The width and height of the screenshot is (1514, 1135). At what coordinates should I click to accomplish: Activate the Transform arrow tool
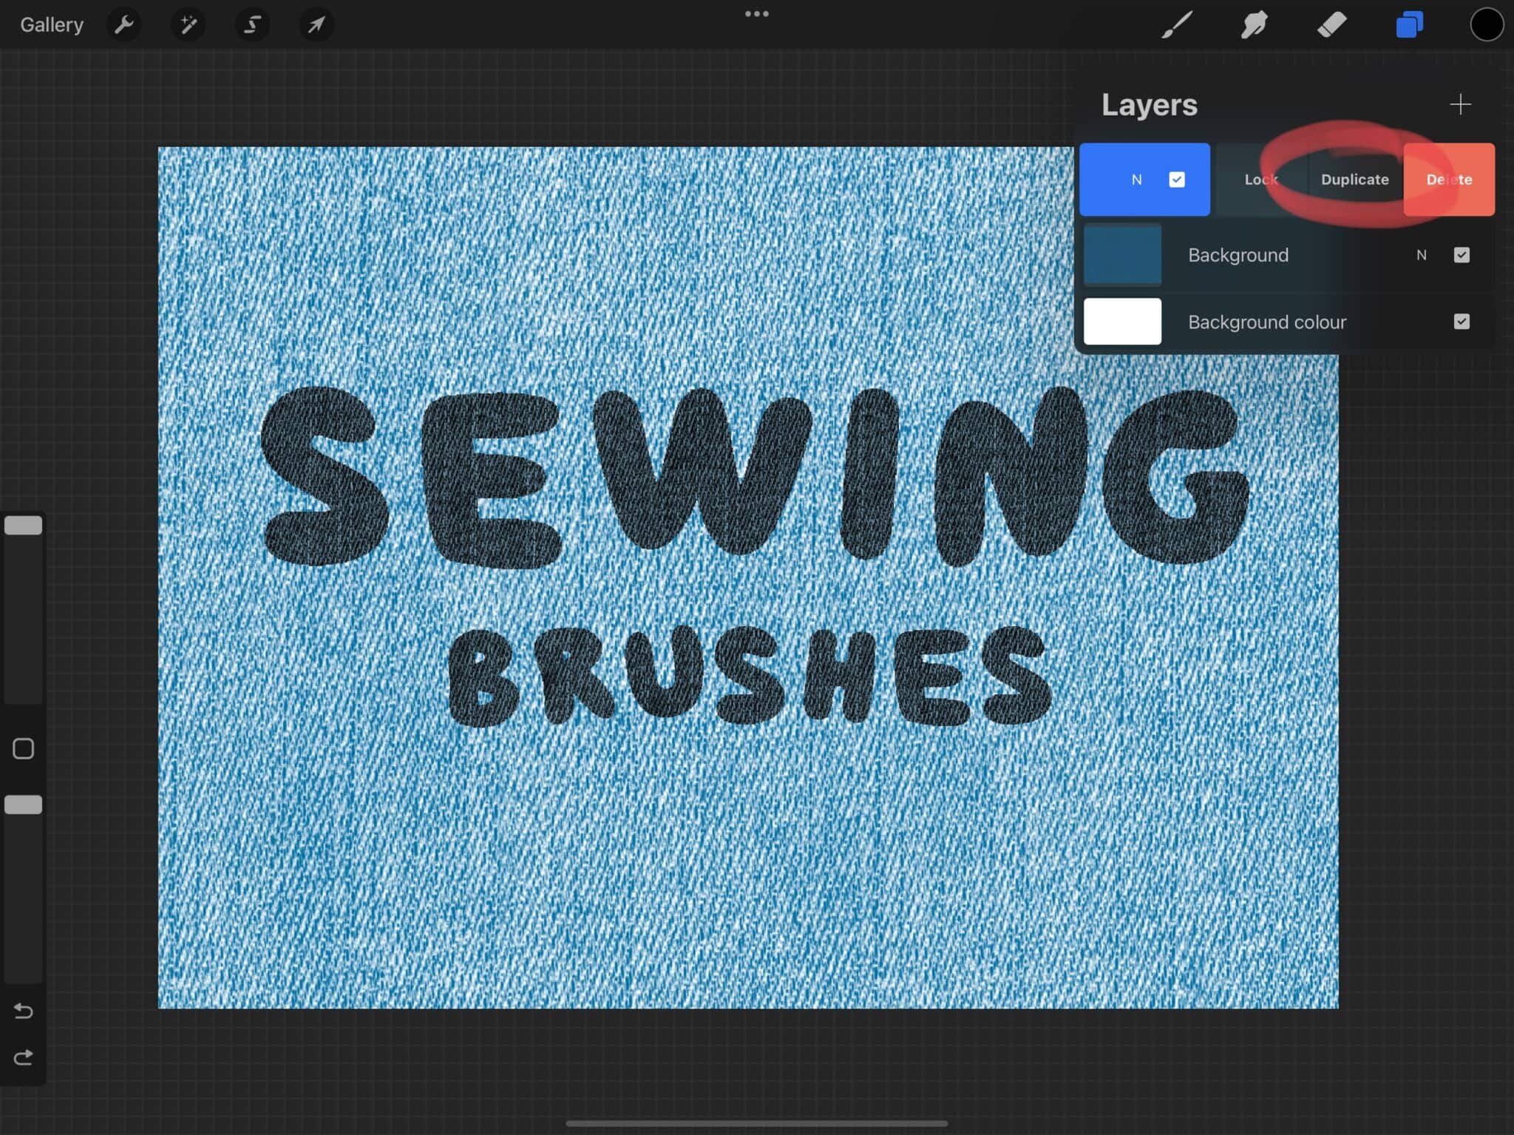316,25
